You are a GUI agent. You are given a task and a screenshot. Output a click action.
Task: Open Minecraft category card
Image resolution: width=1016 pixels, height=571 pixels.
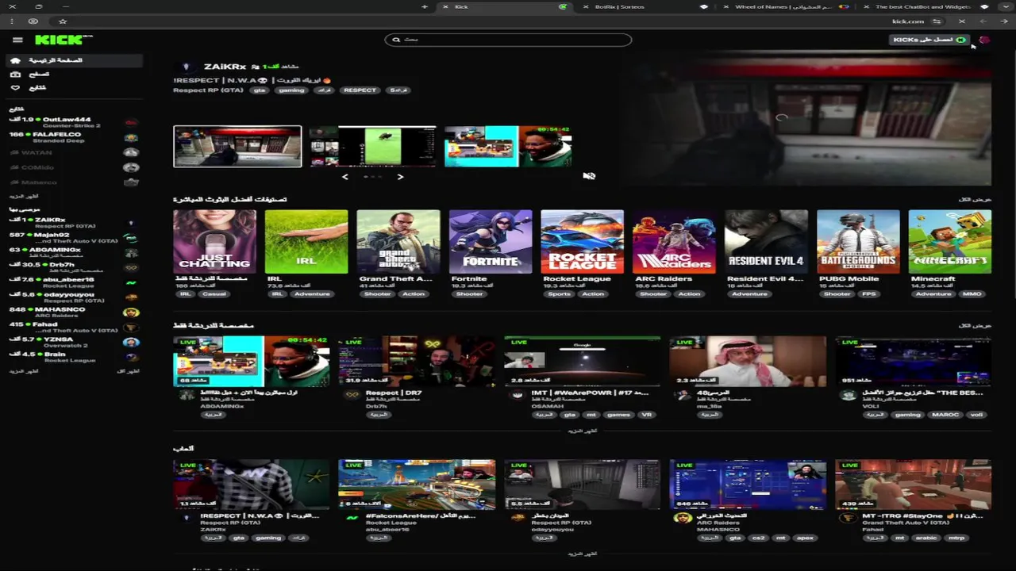coord(950,242)
